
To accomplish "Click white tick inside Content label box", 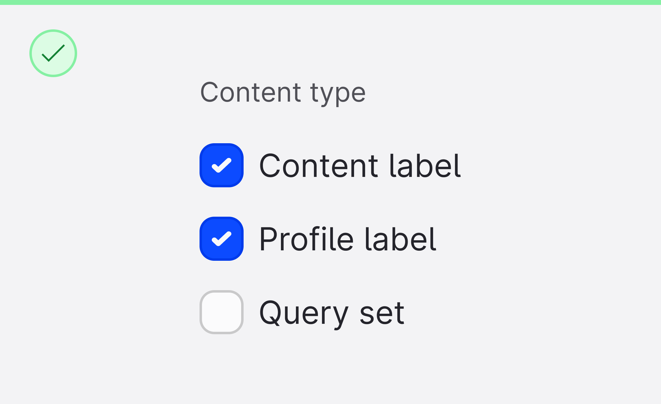I will tap(222, 165).
